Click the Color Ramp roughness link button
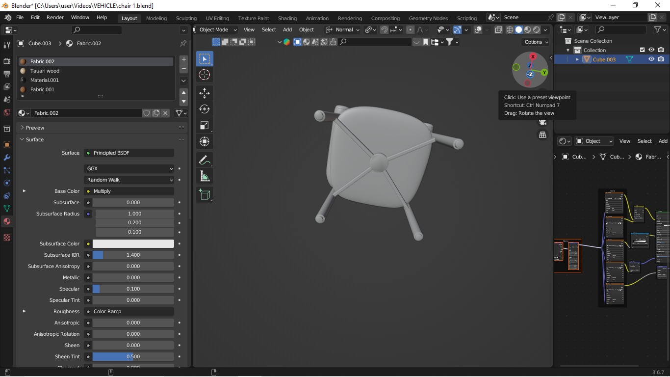 click(x=129, y=311)
